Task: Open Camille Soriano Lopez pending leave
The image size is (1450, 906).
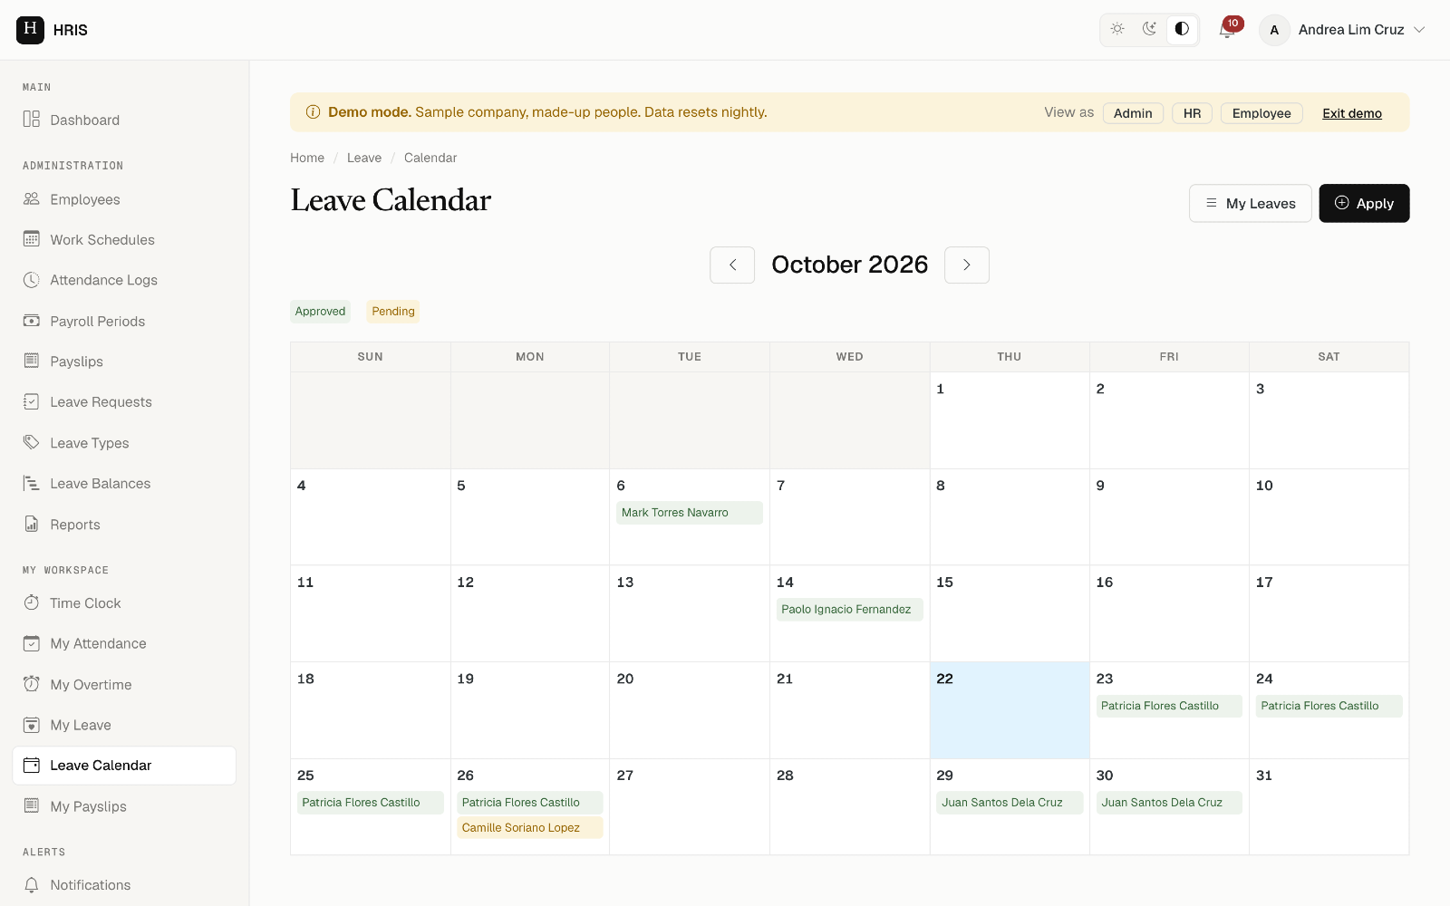Action: [530, 827]
